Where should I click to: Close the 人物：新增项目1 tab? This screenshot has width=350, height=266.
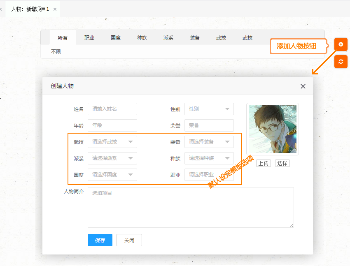point(55,9)
